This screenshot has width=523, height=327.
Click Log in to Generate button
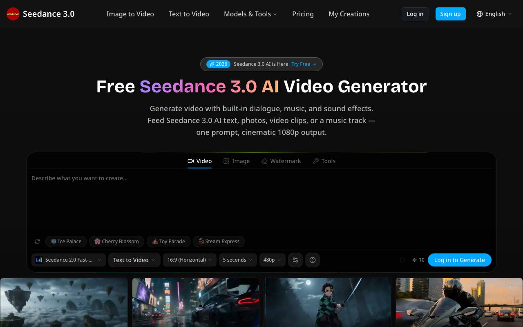(x=460, y=260)
